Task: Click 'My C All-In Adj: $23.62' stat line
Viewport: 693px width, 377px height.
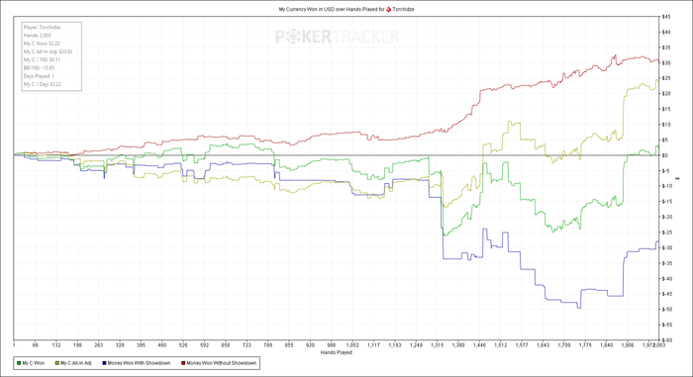Action: point(48,51)
